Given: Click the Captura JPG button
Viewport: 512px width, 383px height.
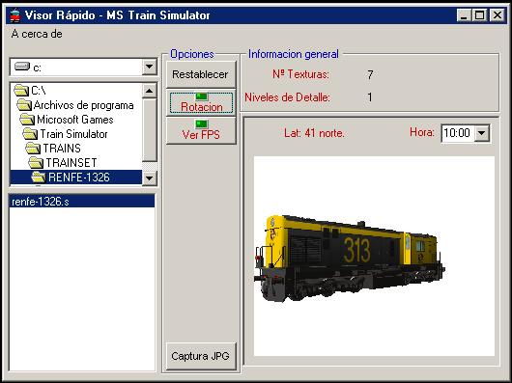Looking at the screenshot, I should coord(201,356).
